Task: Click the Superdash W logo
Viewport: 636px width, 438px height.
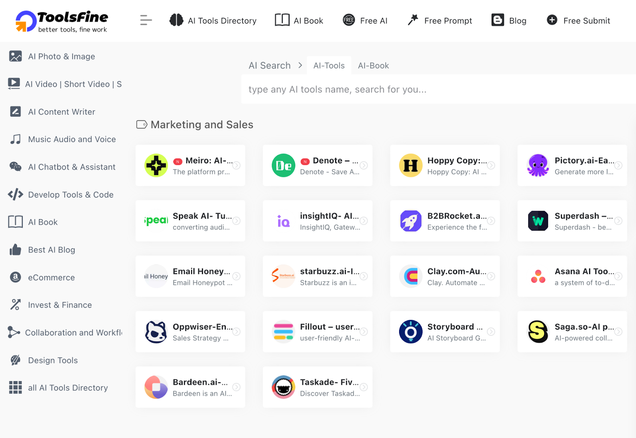Action: pyautogui.click(x=538, y=221)
